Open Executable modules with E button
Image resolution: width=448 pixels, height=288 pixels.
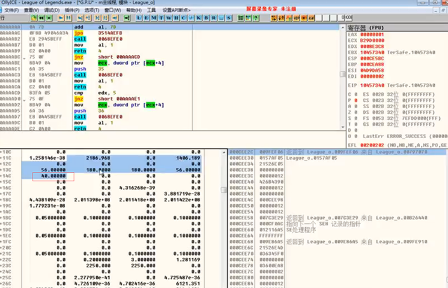point(146,18)
